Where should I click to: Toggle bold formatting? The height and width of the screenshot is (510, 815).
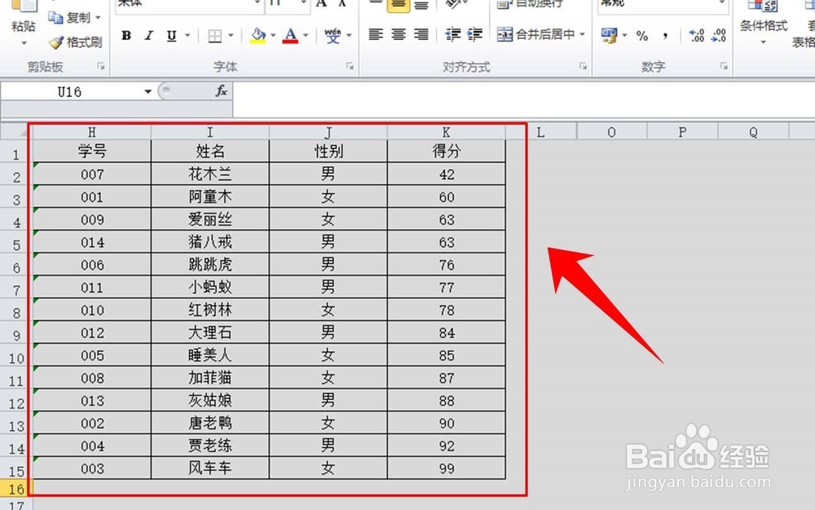126,36
